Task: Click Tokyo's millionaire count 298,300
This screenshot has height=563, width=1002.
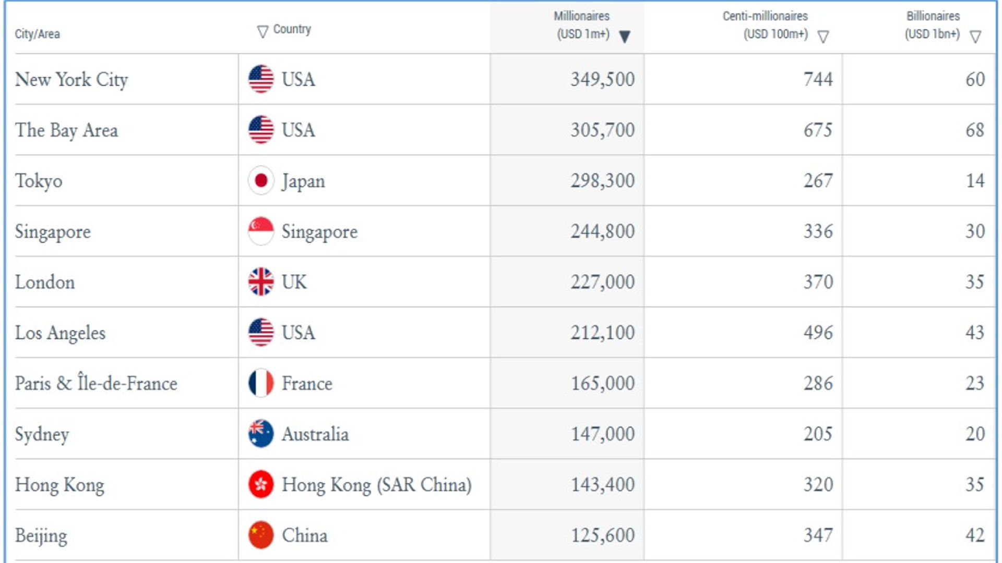Action: click(x=602, y=180)
